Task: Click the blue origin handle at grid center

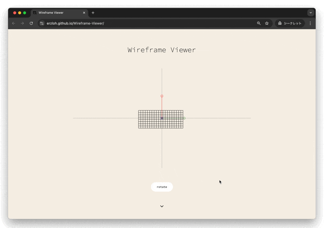Action: (162, 118)
